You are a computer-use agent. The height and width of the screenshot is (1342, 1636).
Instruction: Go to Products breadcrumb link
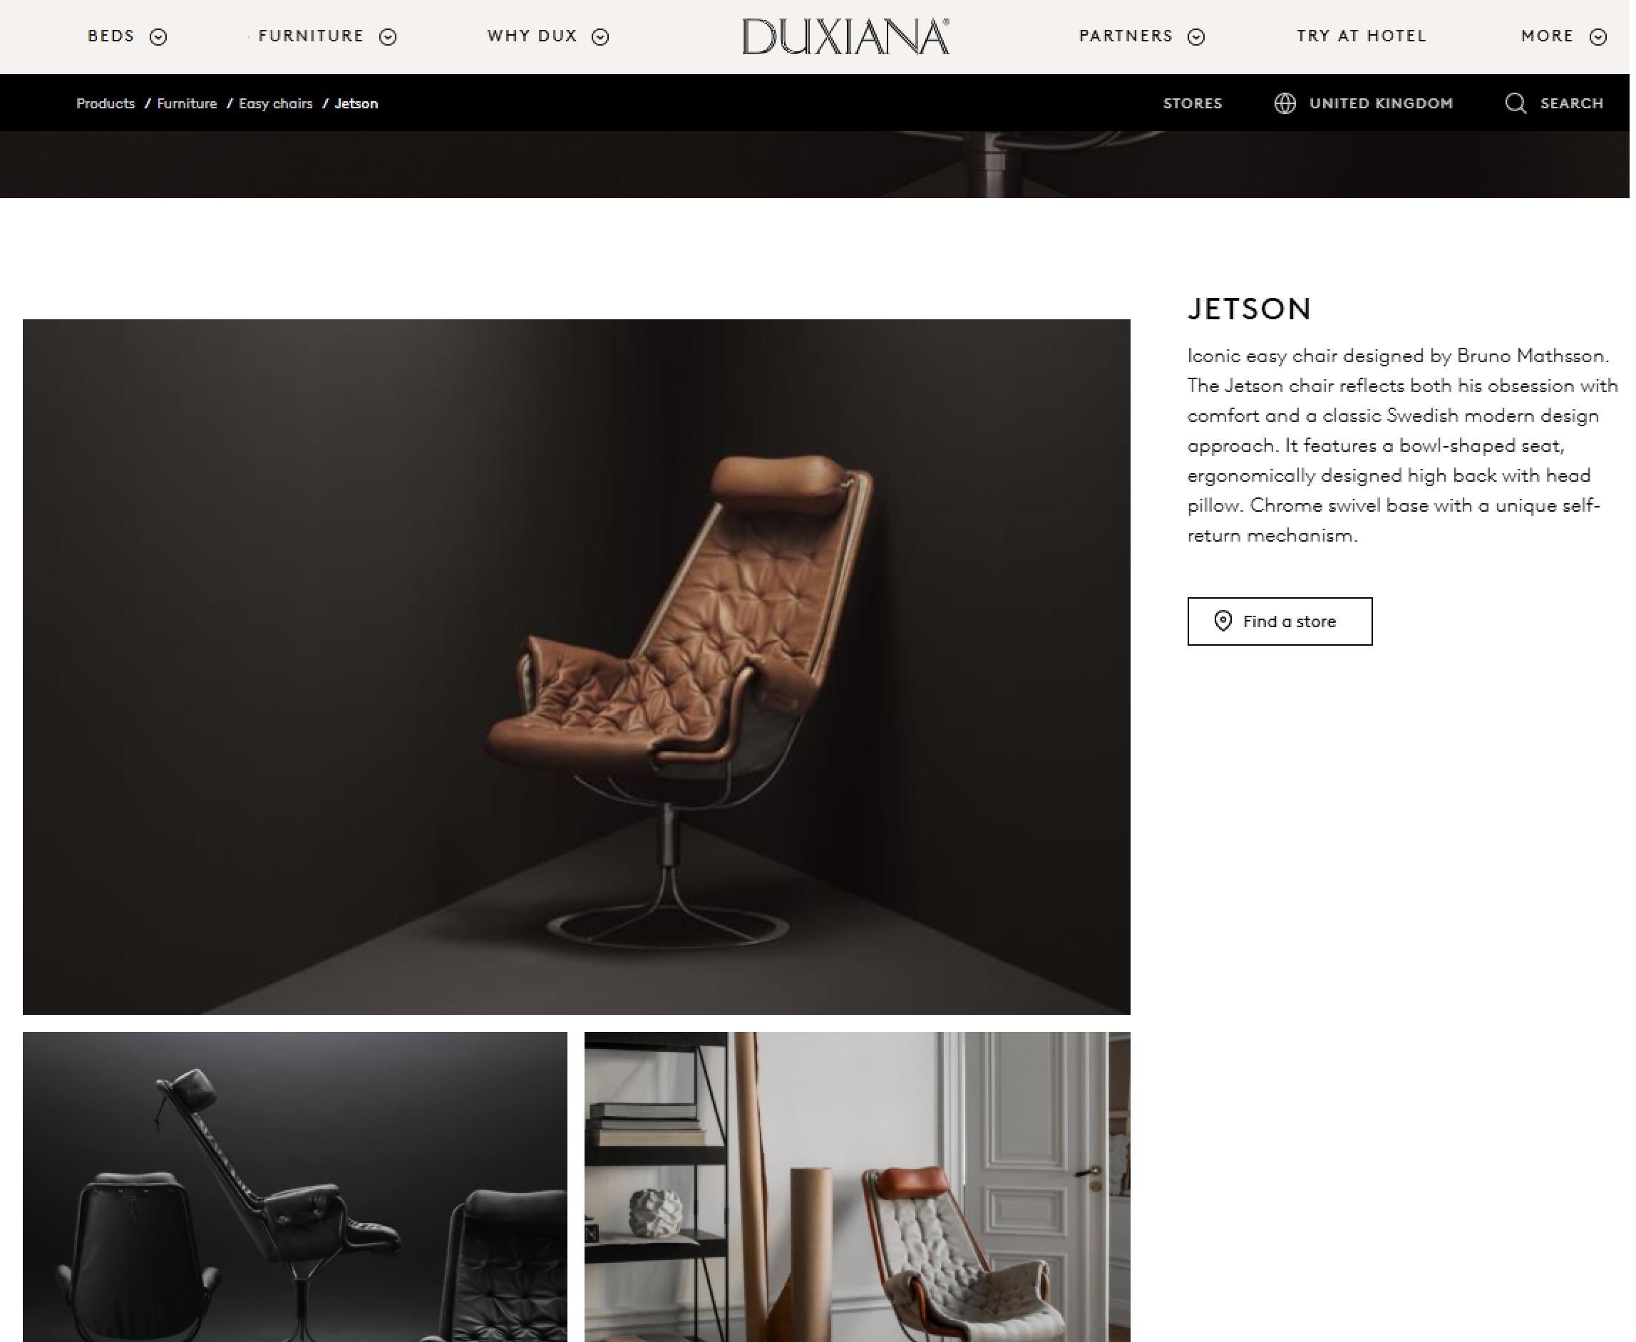tap(106, 103)
